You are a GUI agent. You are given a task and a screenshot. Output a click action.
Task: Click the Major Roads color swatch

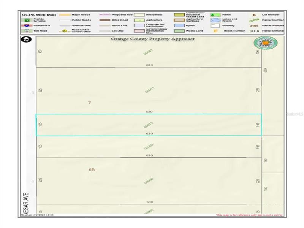tap(65, 15)
